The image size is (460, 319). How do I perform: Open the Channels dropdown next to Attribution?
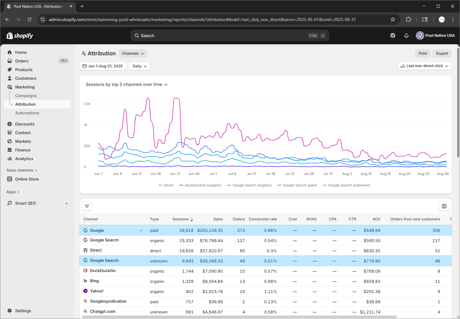[133, 53]
